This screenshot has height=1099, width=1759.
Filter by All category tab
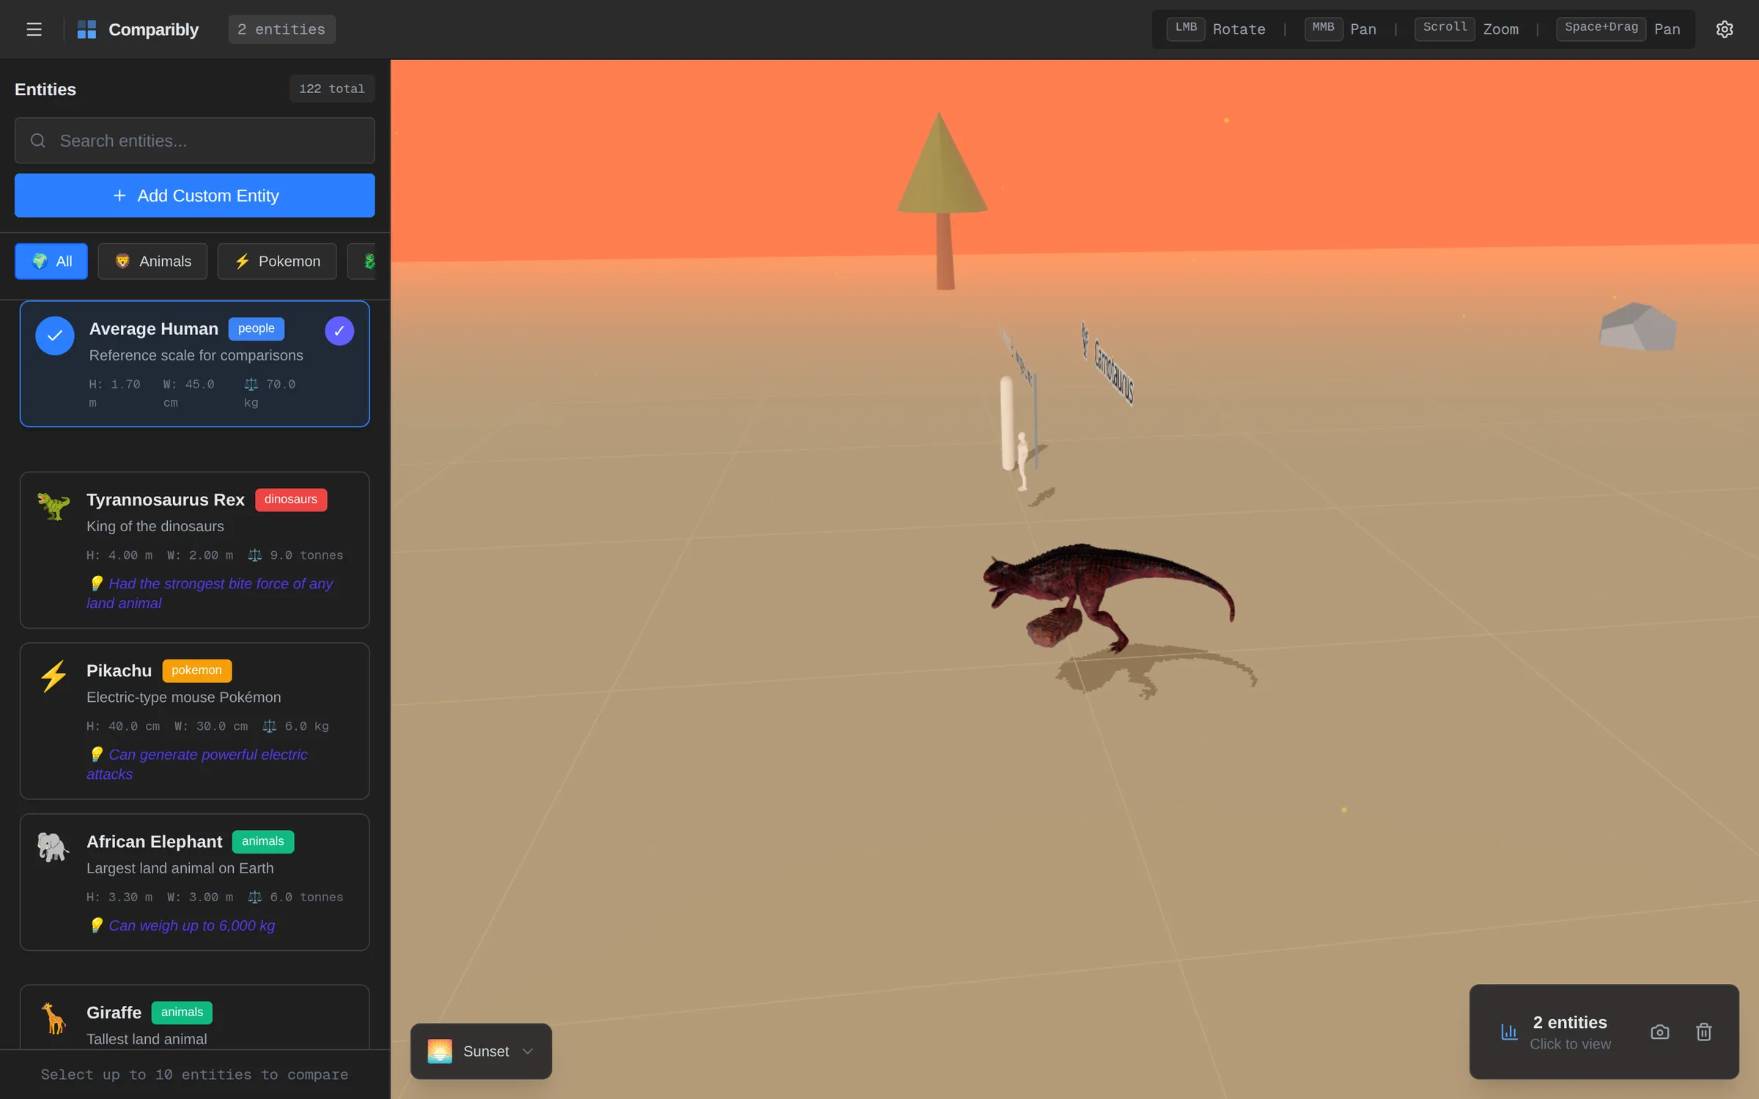pos(51,262)
